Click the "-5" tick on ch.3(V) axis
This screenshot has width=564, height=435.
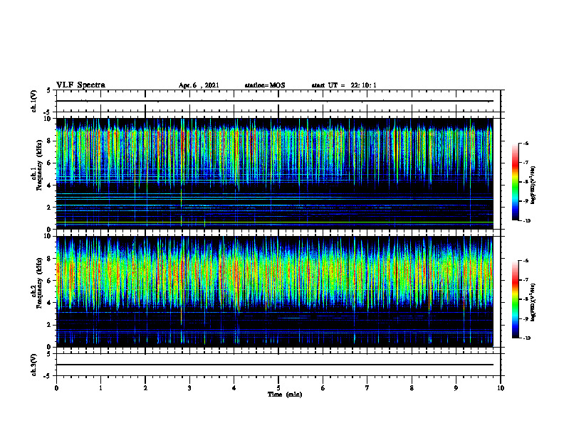point(48,376)
